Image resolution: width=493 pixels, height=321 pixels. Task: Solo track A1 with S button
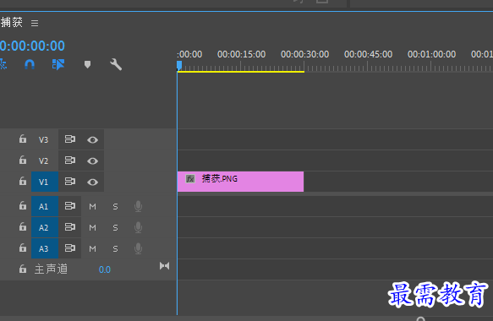click(x=115, y=206)
